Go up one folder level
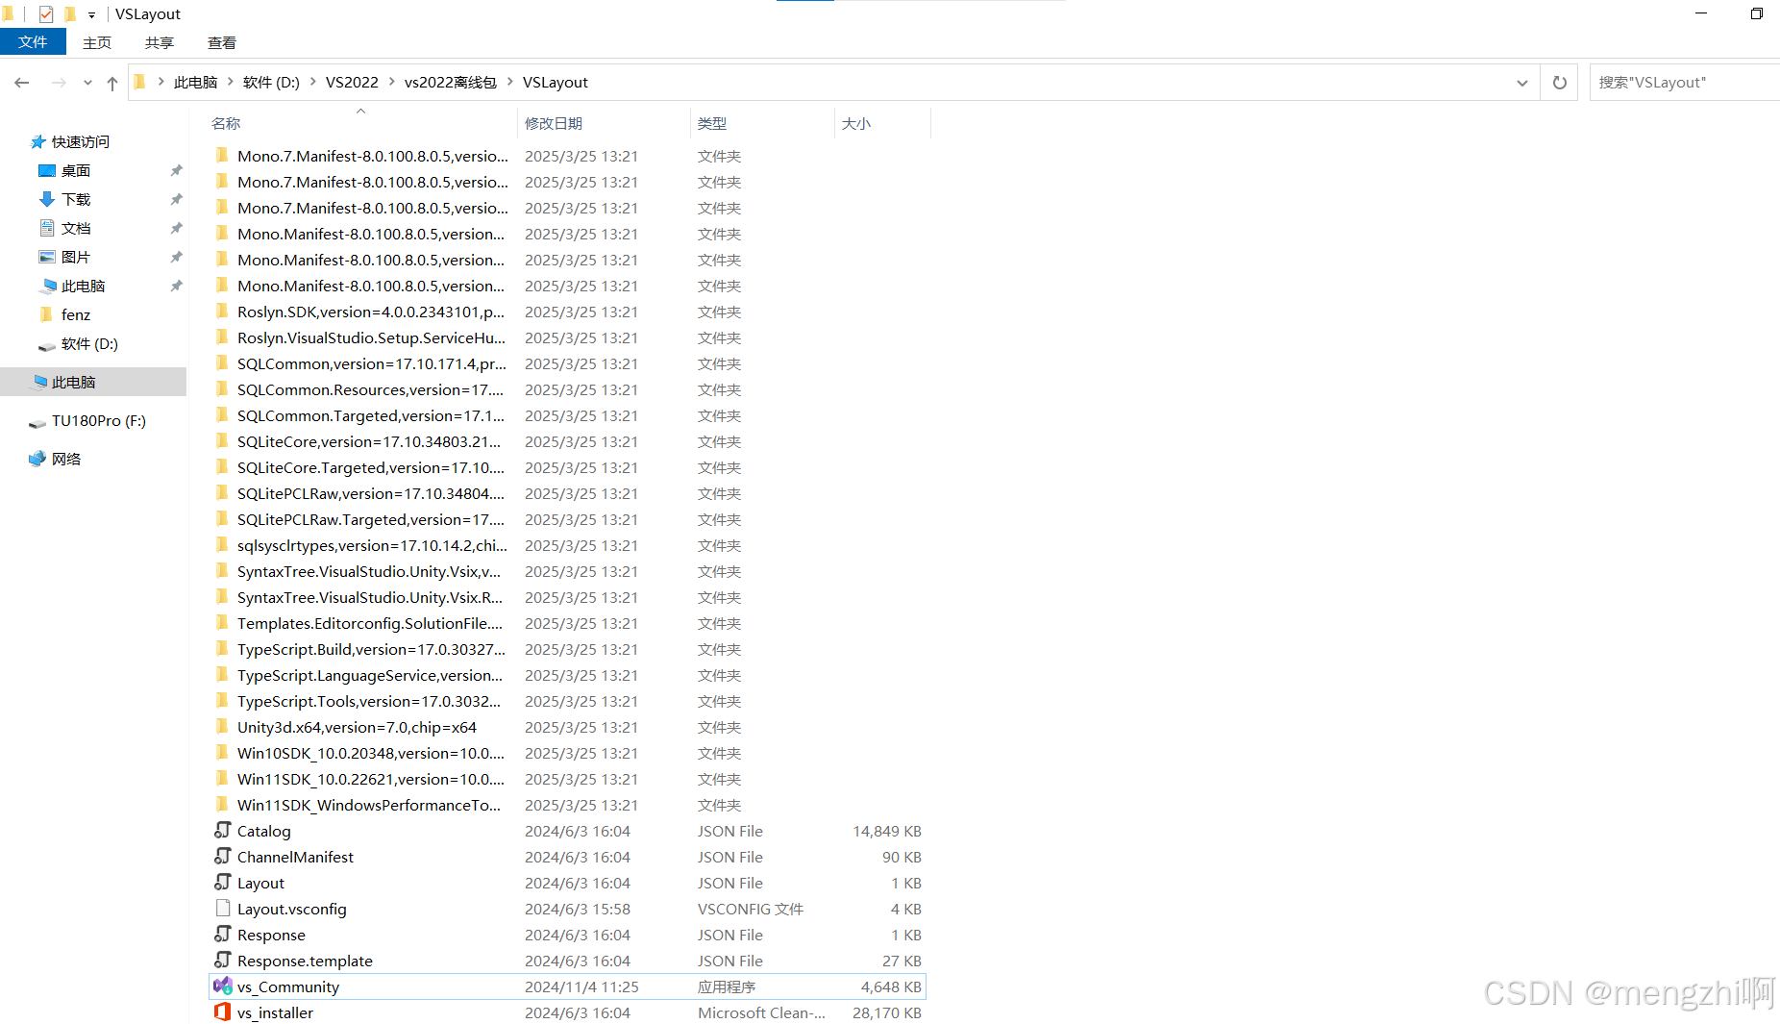The image size is (1780, 1024). pyautogui.click(x=112, y=83)
